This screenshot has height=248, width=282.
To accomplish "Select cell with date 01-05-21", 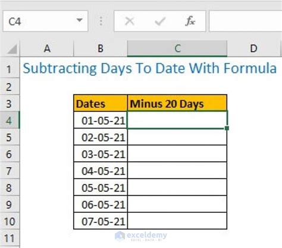I will coord(101,120).
